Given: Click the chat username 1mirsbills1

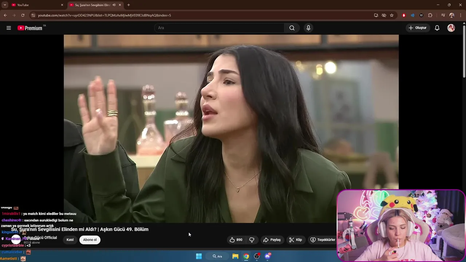Looking at the screenshot, I should [x=11, y=214].
